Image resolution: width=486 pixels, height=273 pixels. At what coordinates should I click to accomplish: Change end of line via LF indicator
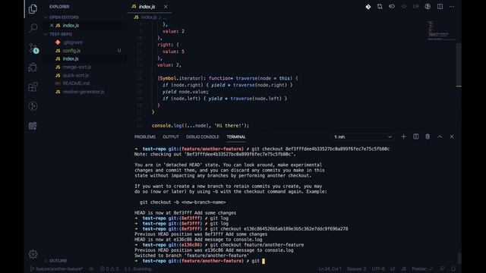pos(393,269)
